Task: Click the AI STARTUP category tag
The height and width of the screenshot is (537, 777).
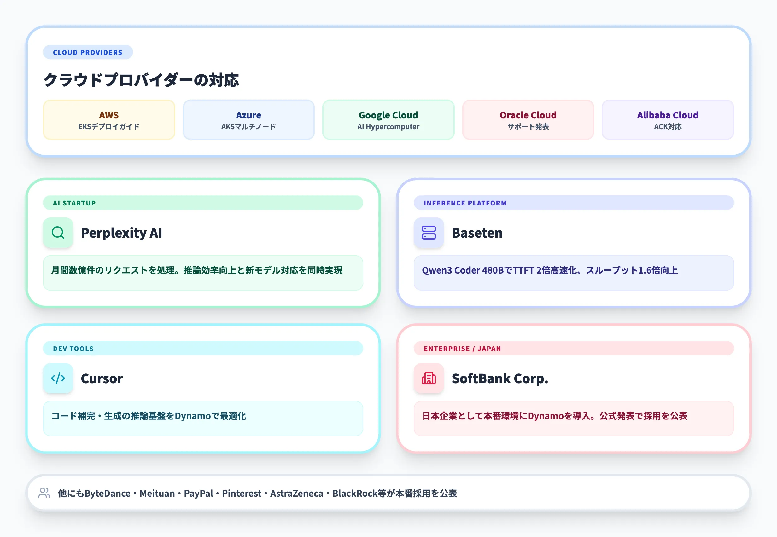Action: coord(74,203)
